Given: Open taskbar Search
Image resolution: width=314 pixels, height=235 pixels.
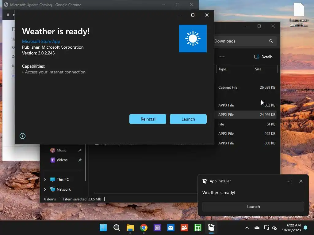Looking at the screenshot, I should (x=117, y=228).
